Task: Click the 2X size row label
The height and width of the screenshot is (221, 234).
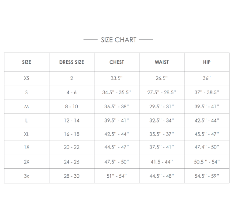Action: pyautogui.click(x=26, y=162)
